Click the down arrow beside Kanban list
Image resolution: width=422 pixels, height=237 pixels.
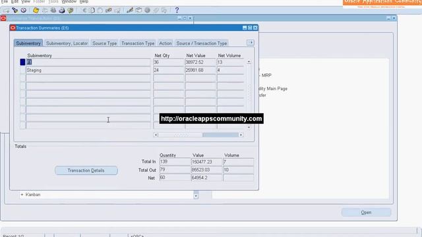[x=196, y=196]
